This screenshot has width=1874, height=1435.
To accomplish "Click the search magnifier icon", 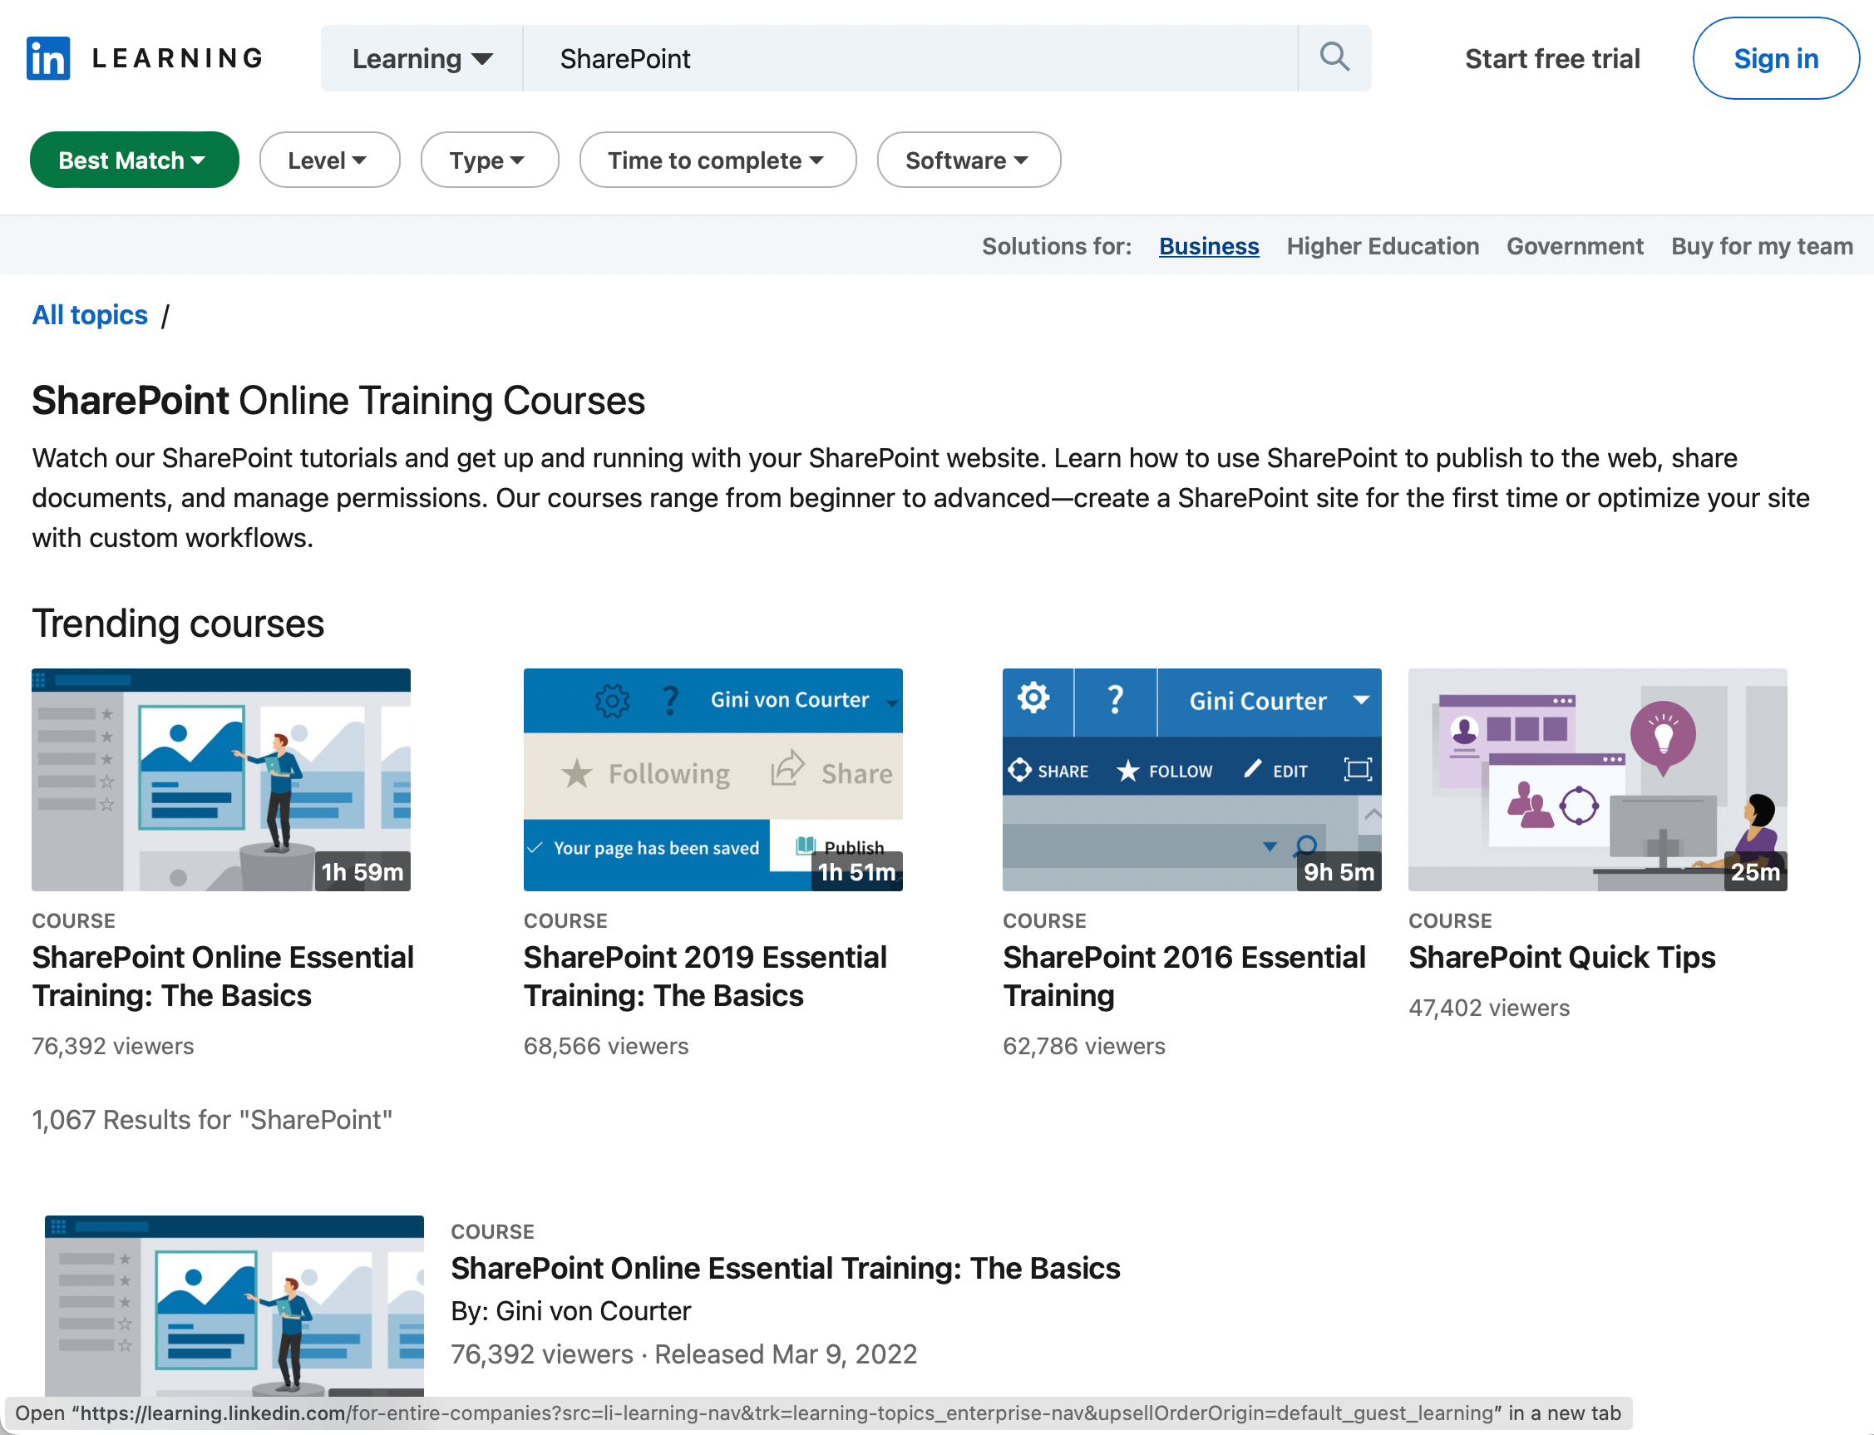I will (x=1334, y=57).
